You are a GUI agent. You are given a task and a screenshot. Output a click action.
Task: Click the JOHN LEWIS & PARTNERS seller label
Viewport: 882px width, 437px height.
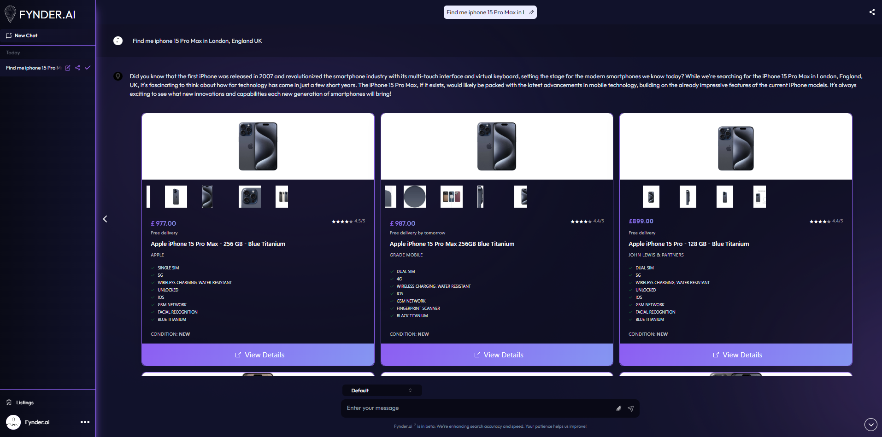[656, 255]
